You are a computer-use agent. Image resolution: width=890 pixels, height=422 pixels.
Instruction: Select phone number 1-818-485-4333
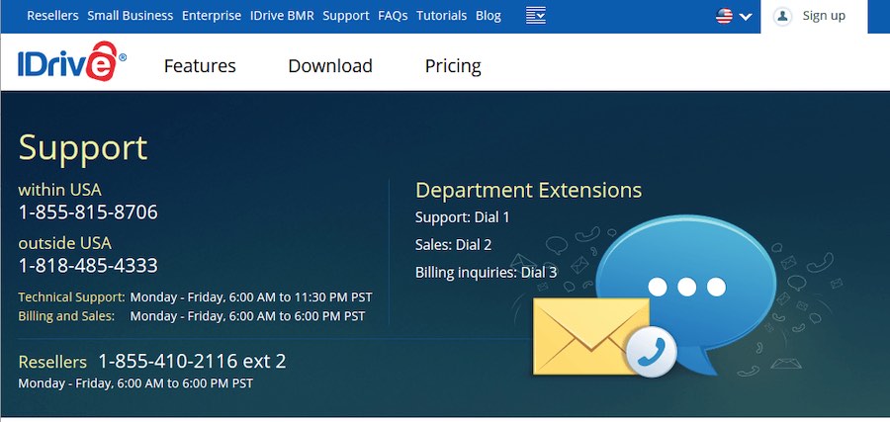[88, 266]
